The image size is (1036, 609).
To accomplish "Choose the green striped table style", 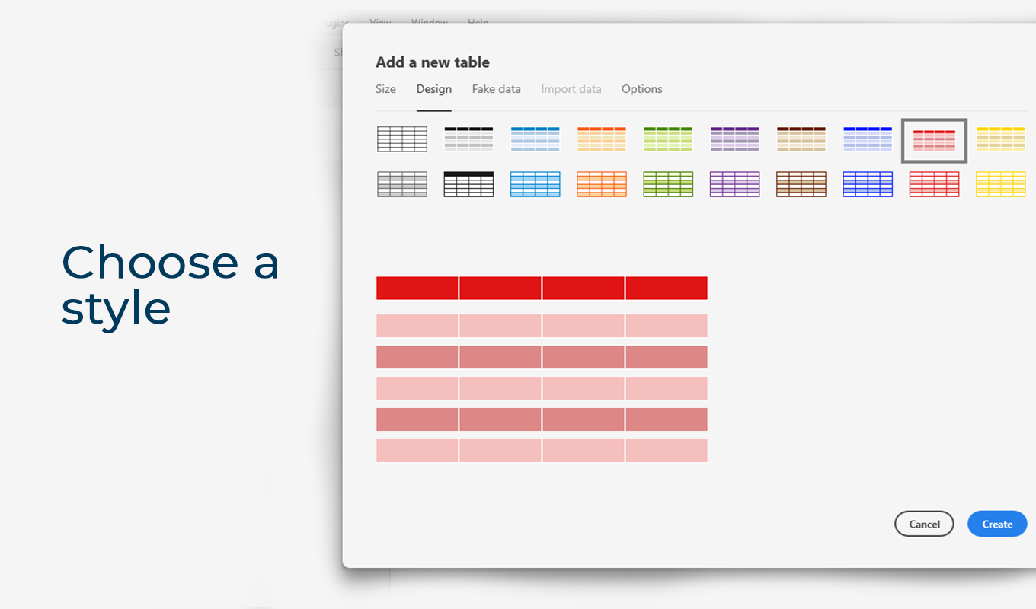I will [x=668, y=139].
